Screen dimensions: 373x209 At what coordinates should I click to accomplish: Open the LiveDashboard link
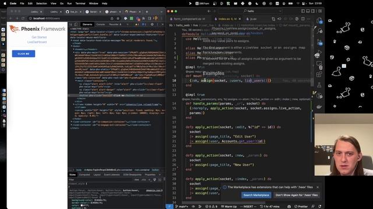[37, 42]
